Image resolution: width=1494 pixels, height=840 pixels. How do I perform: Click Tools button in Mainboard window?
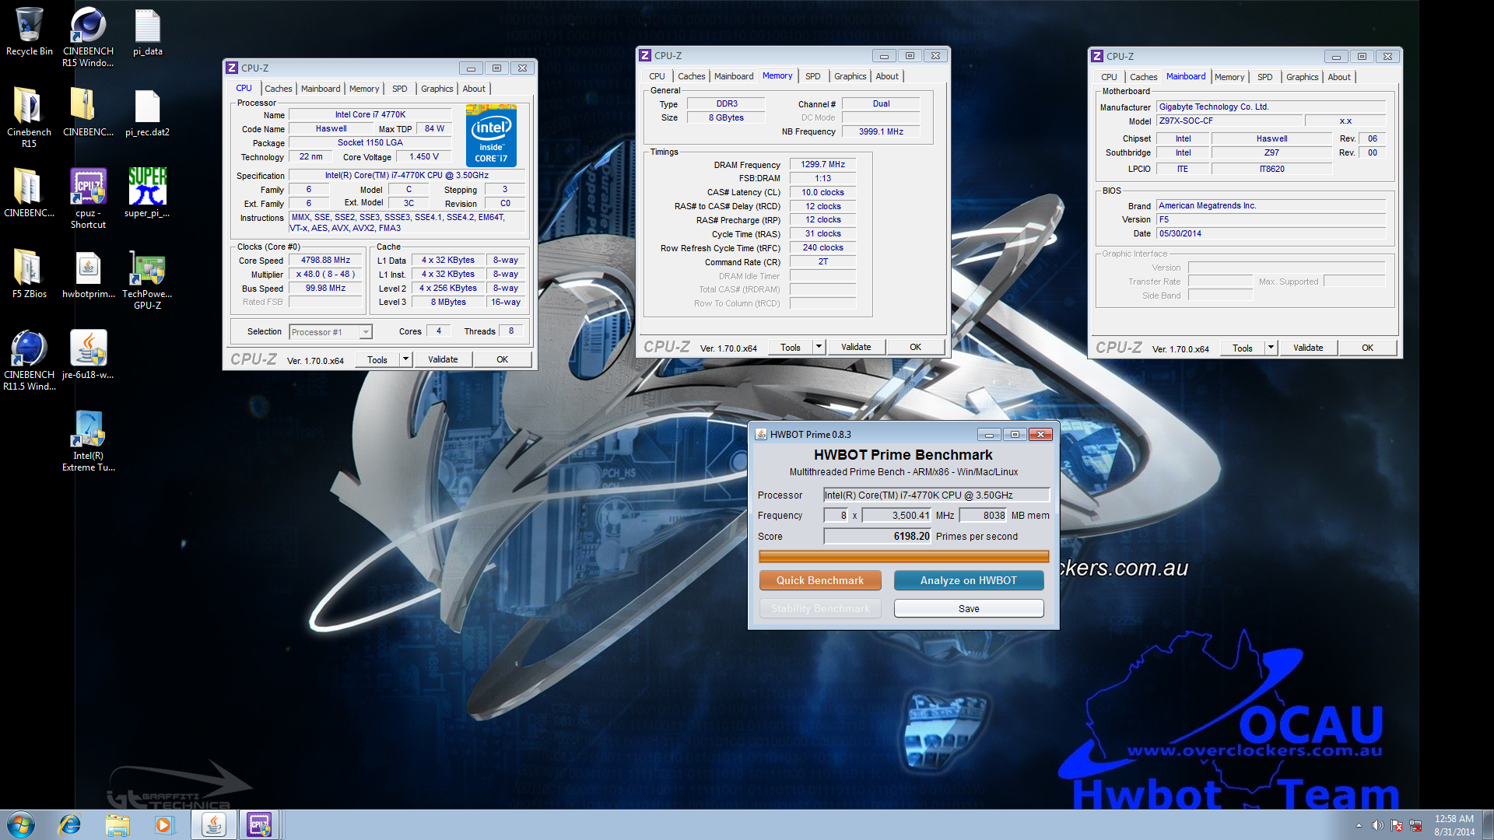pos(1243,348)
